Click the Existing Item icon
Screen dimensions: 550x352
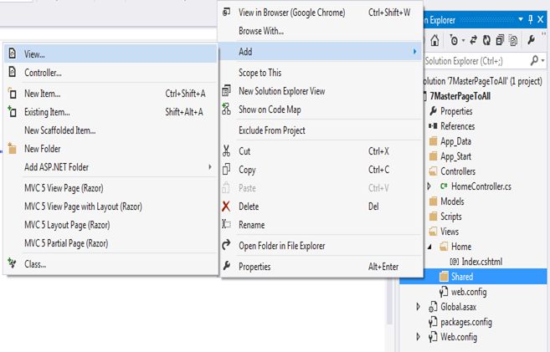(12, 111)
